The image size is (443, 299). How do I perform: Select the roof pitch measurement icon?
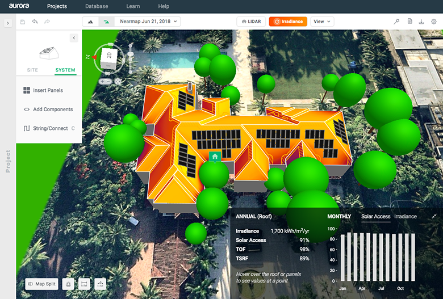101,284
